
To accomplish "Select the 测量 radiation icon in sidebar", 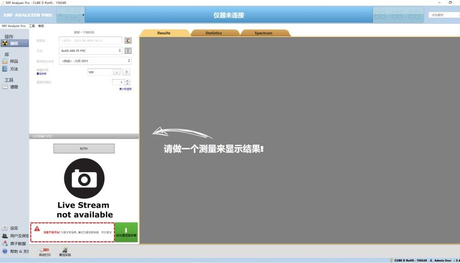I will (x=5, y=43).
